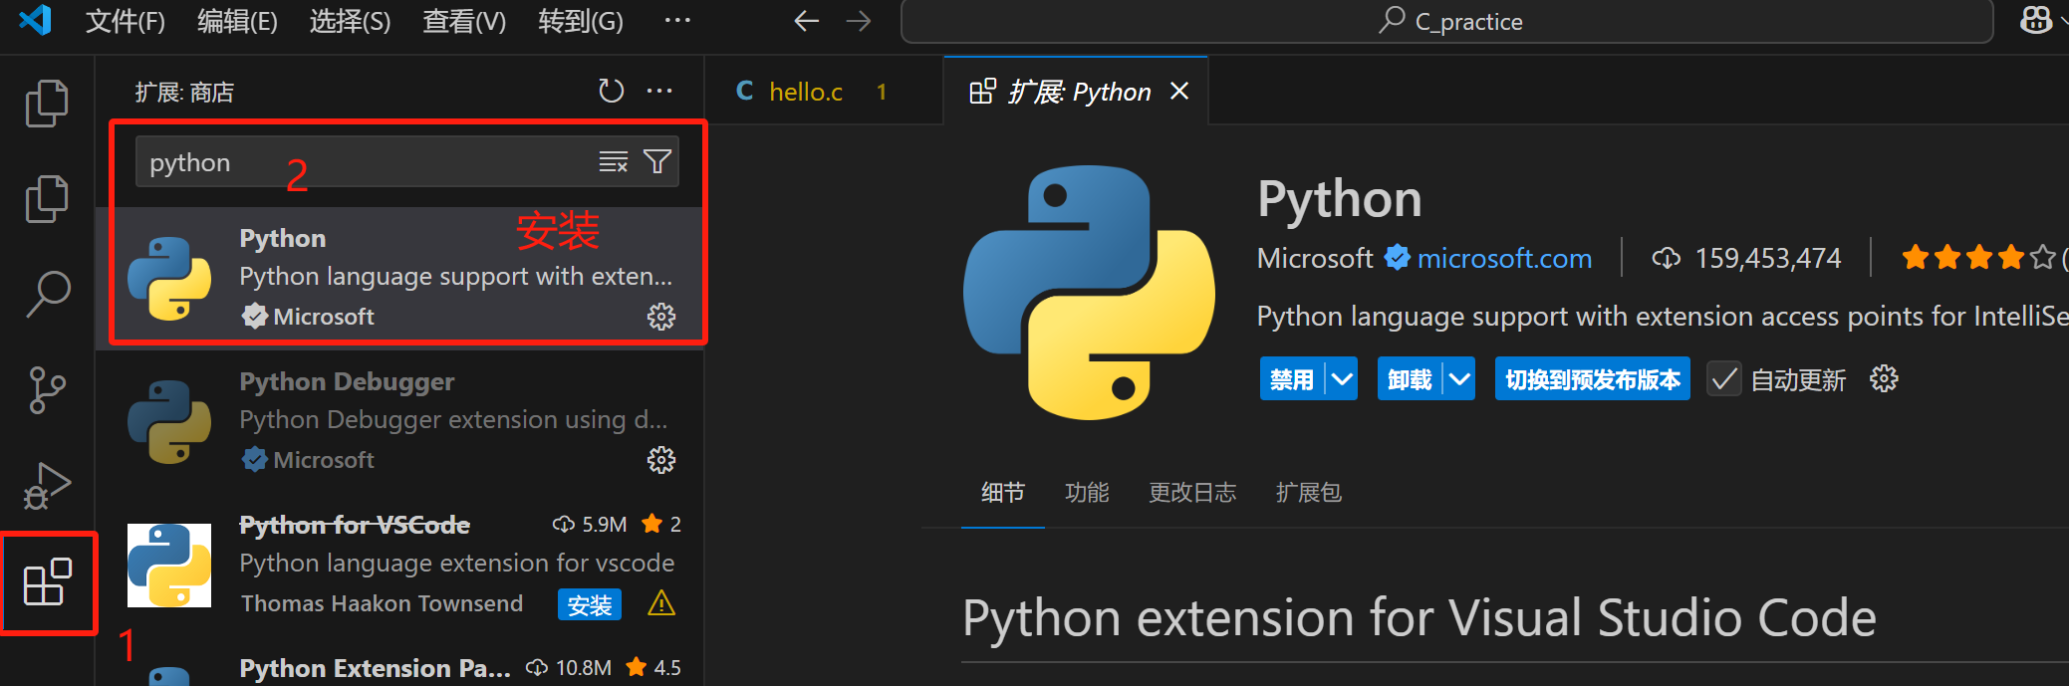Install the Python for VSCode extension

590,604
